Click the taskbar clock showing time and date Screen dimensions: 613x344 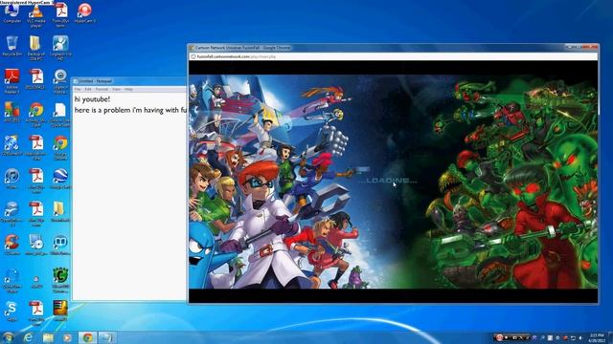pos(597,337)
